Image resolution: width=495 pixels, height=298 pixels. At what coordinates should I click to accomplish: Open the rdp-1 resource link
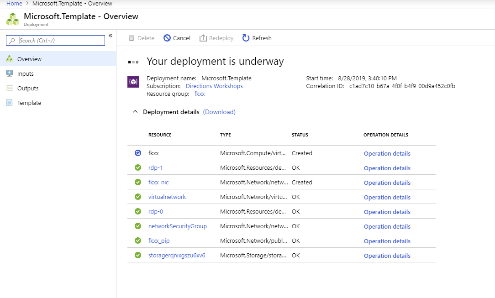[x=155, y=168]
